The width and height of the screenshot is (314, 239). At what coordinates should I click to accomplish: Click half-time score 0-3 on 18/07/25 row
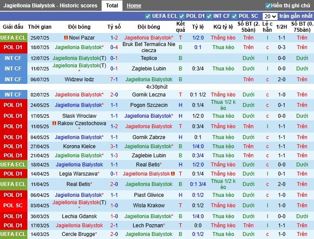point(281,47)
